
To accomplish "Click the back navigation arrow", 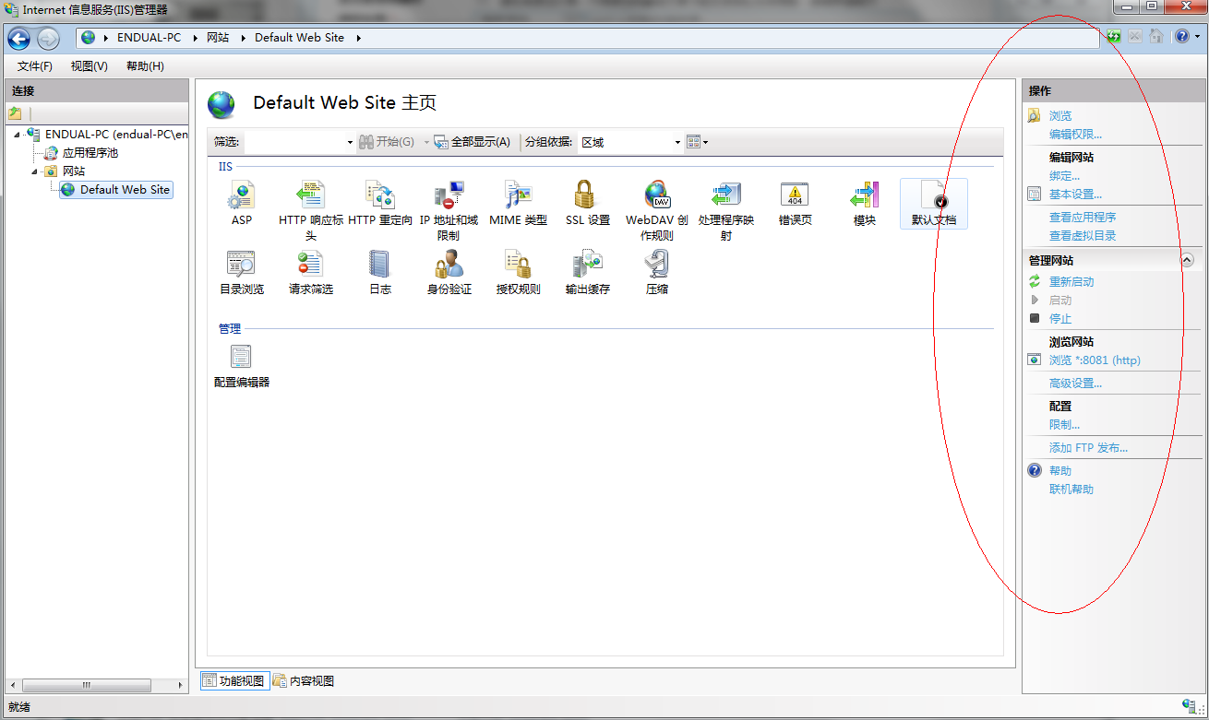I will (19, 39).
